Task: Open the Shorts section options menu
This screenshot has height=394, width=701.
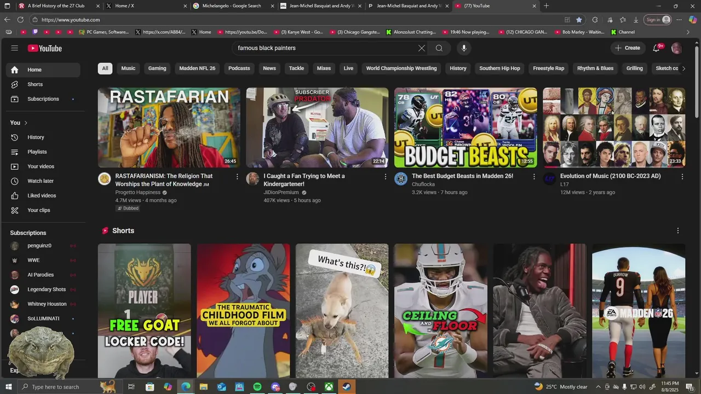Action: [678, 231]
